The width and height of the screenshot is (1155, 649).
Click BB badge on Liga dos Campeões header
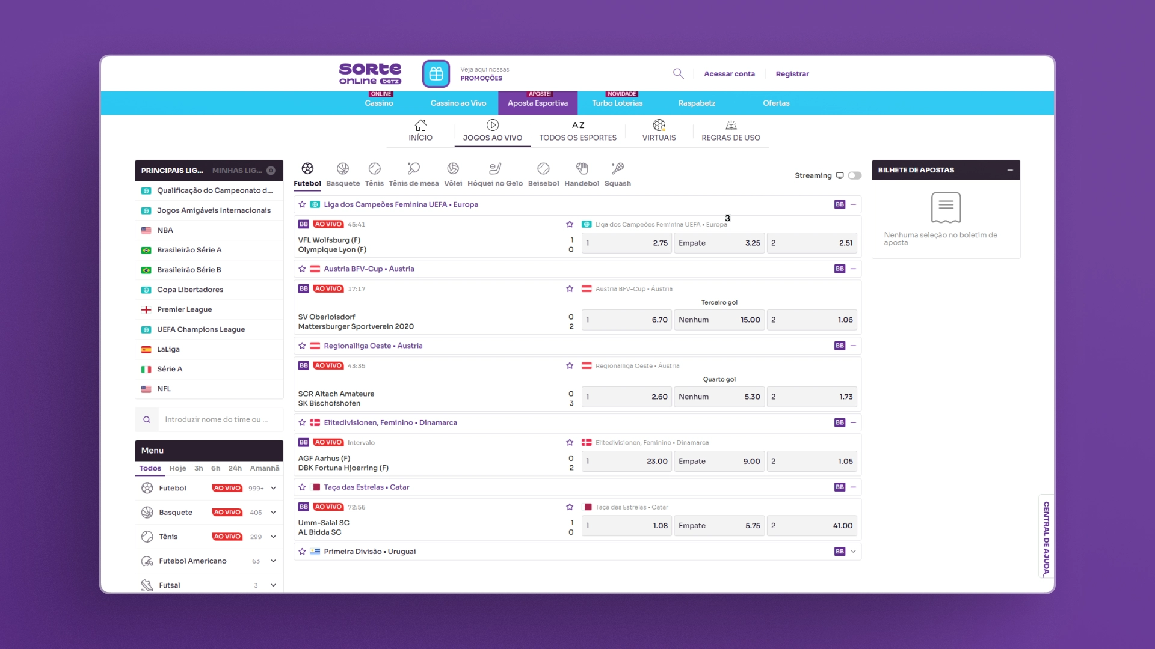pyautogui.click(x=840, y=204)
